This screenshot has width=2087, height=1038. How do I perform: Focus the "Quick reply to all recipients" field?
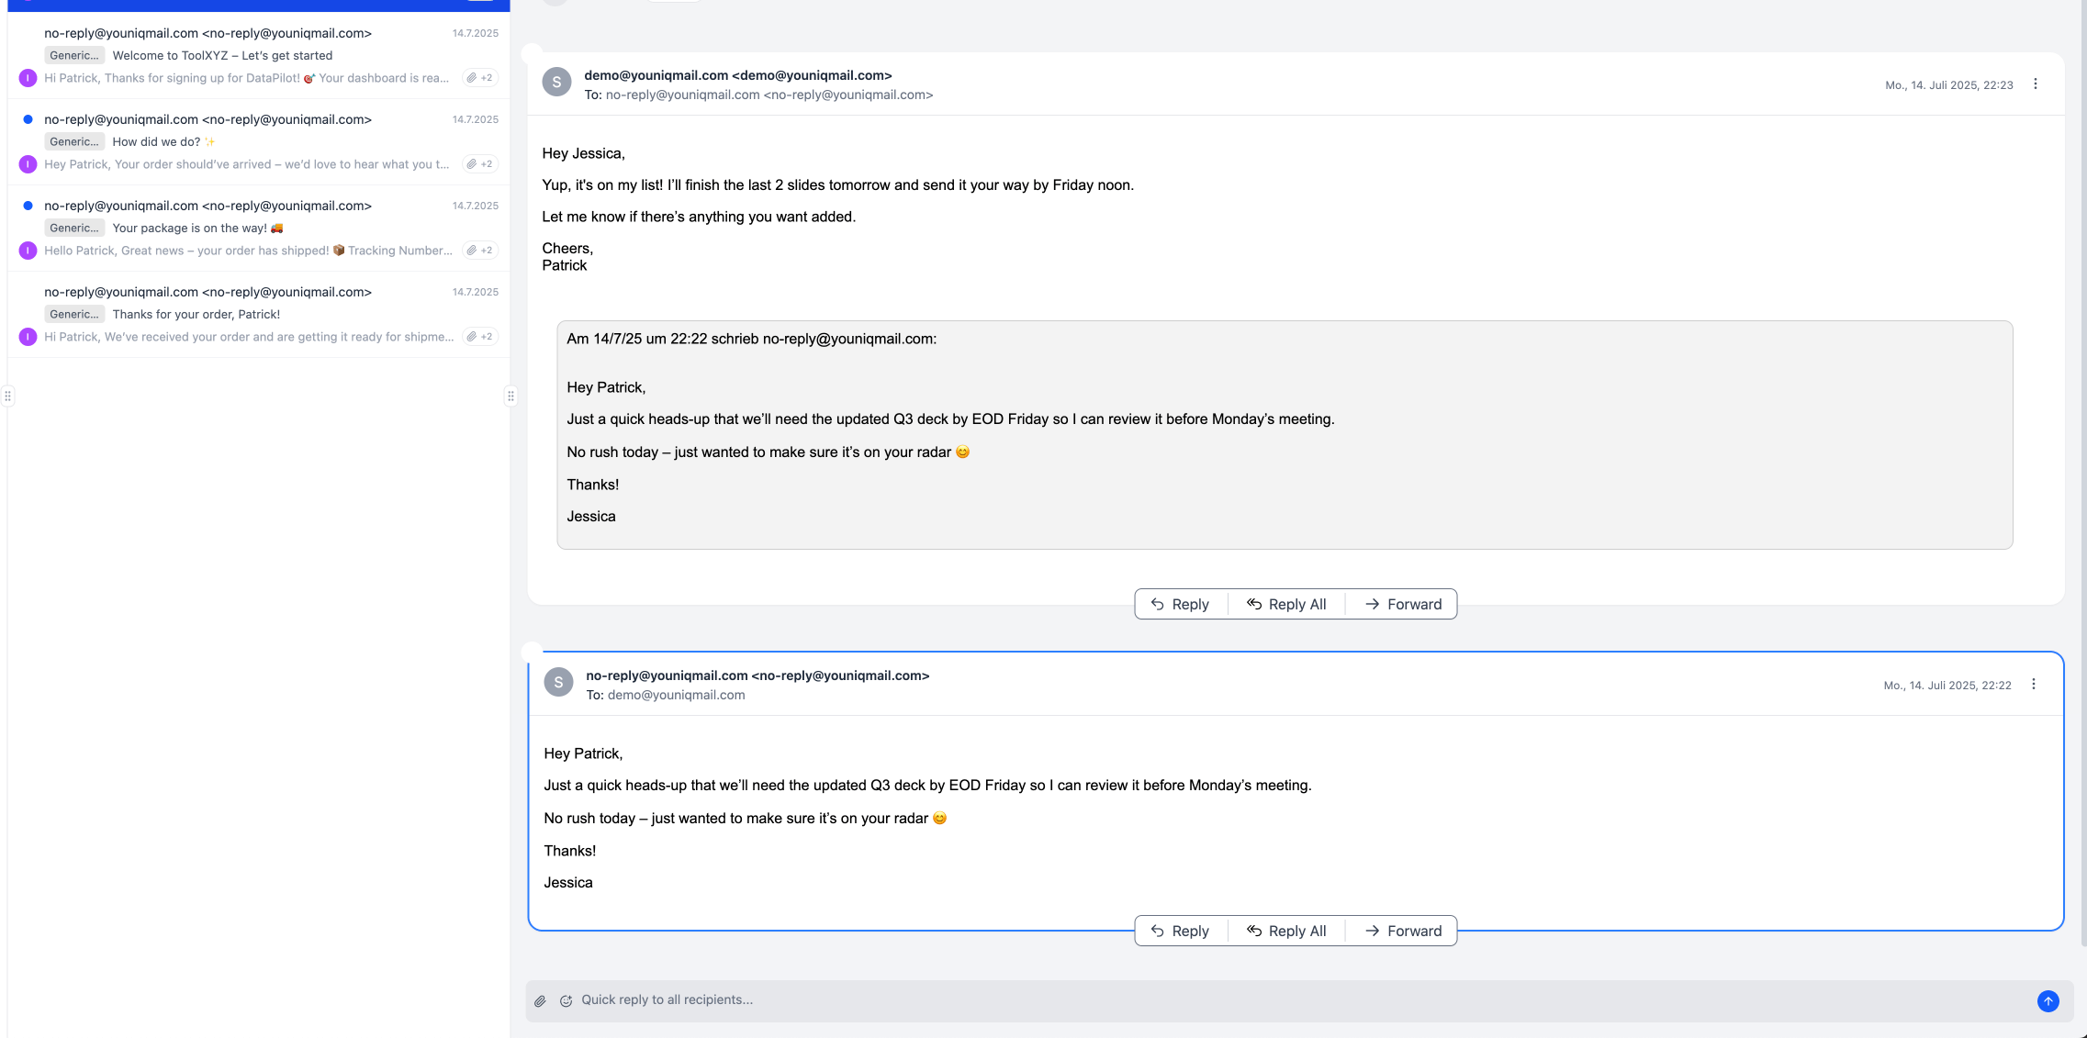[x=1285, y=1000]
